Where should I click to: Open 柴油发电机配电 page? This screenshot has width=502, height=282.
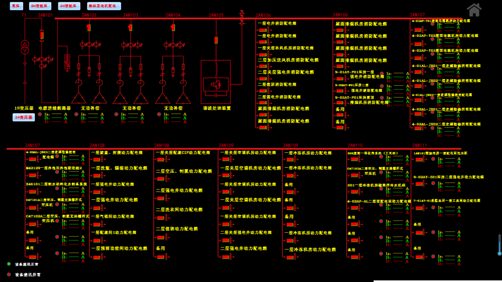104,6
